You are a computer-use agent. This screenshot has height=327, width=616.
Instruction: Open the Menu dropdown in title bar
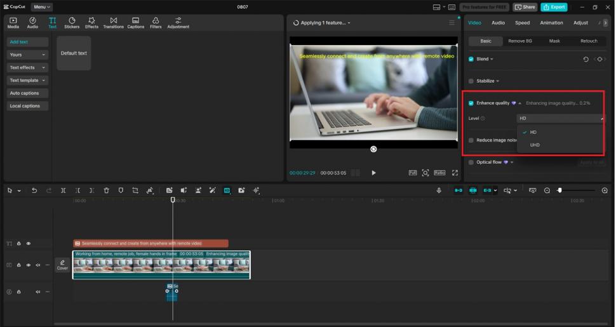pyautogui.click(x=42, y=7)
